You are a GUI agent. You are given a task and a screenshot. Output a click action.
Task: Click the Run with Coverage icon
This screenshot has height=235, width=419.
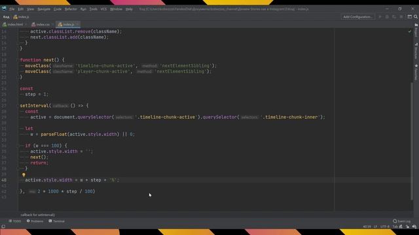[394, 17]
